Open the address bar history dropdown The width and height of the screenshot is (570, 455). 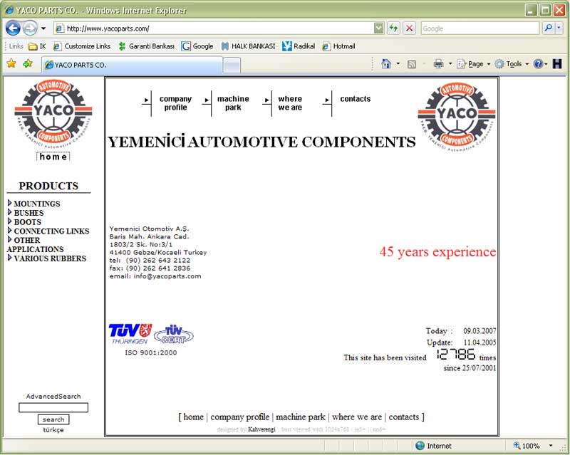coord(379,28)
